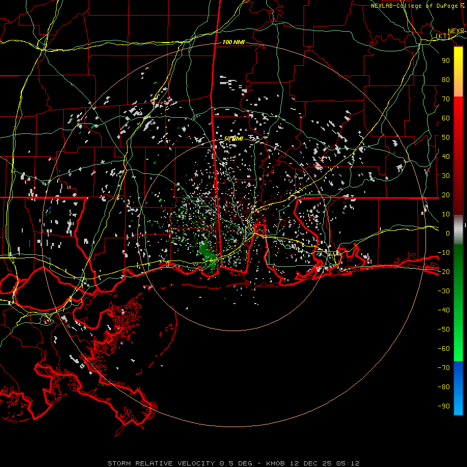Viewport: 467px width, 467px height.
Task: Select the 50 value on velocity scale
Action: coord(446,138)
